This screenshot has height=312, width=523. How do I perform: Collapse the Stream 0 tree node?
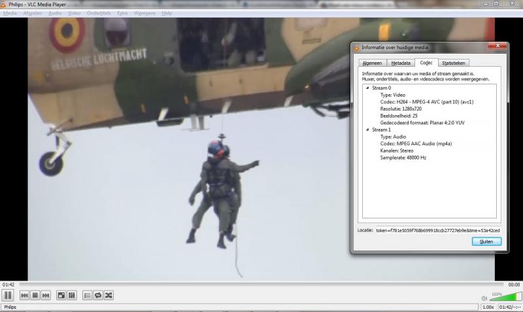(x=367, y=88)
